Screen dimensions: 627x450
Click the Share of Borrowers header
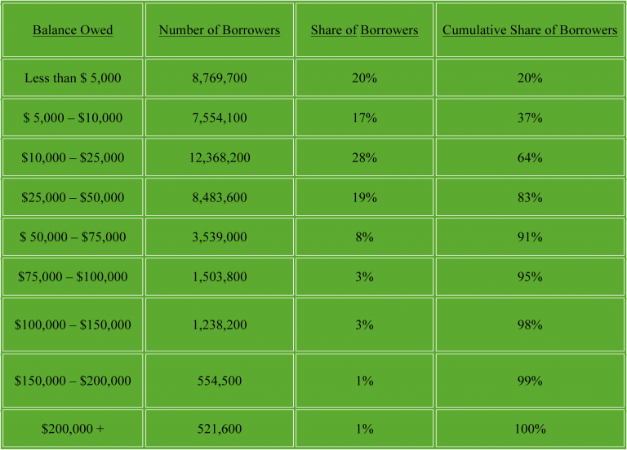[364, 30]
